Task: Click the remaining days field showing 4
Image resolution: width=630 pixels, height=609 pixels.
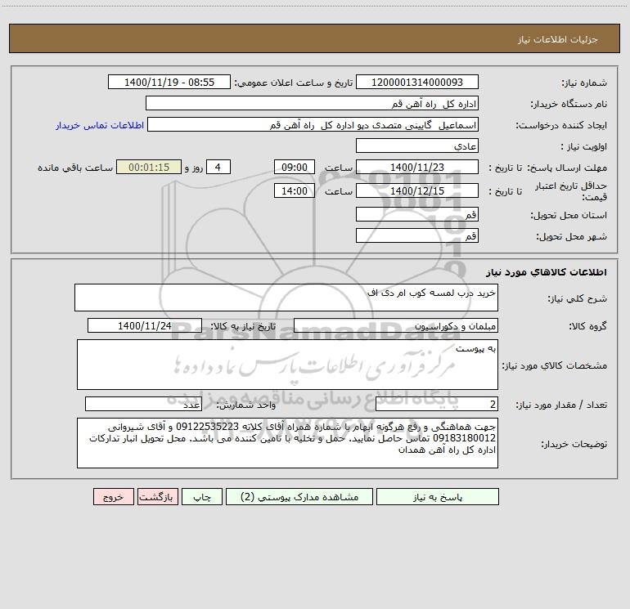Action: click(x=218, y=167)
